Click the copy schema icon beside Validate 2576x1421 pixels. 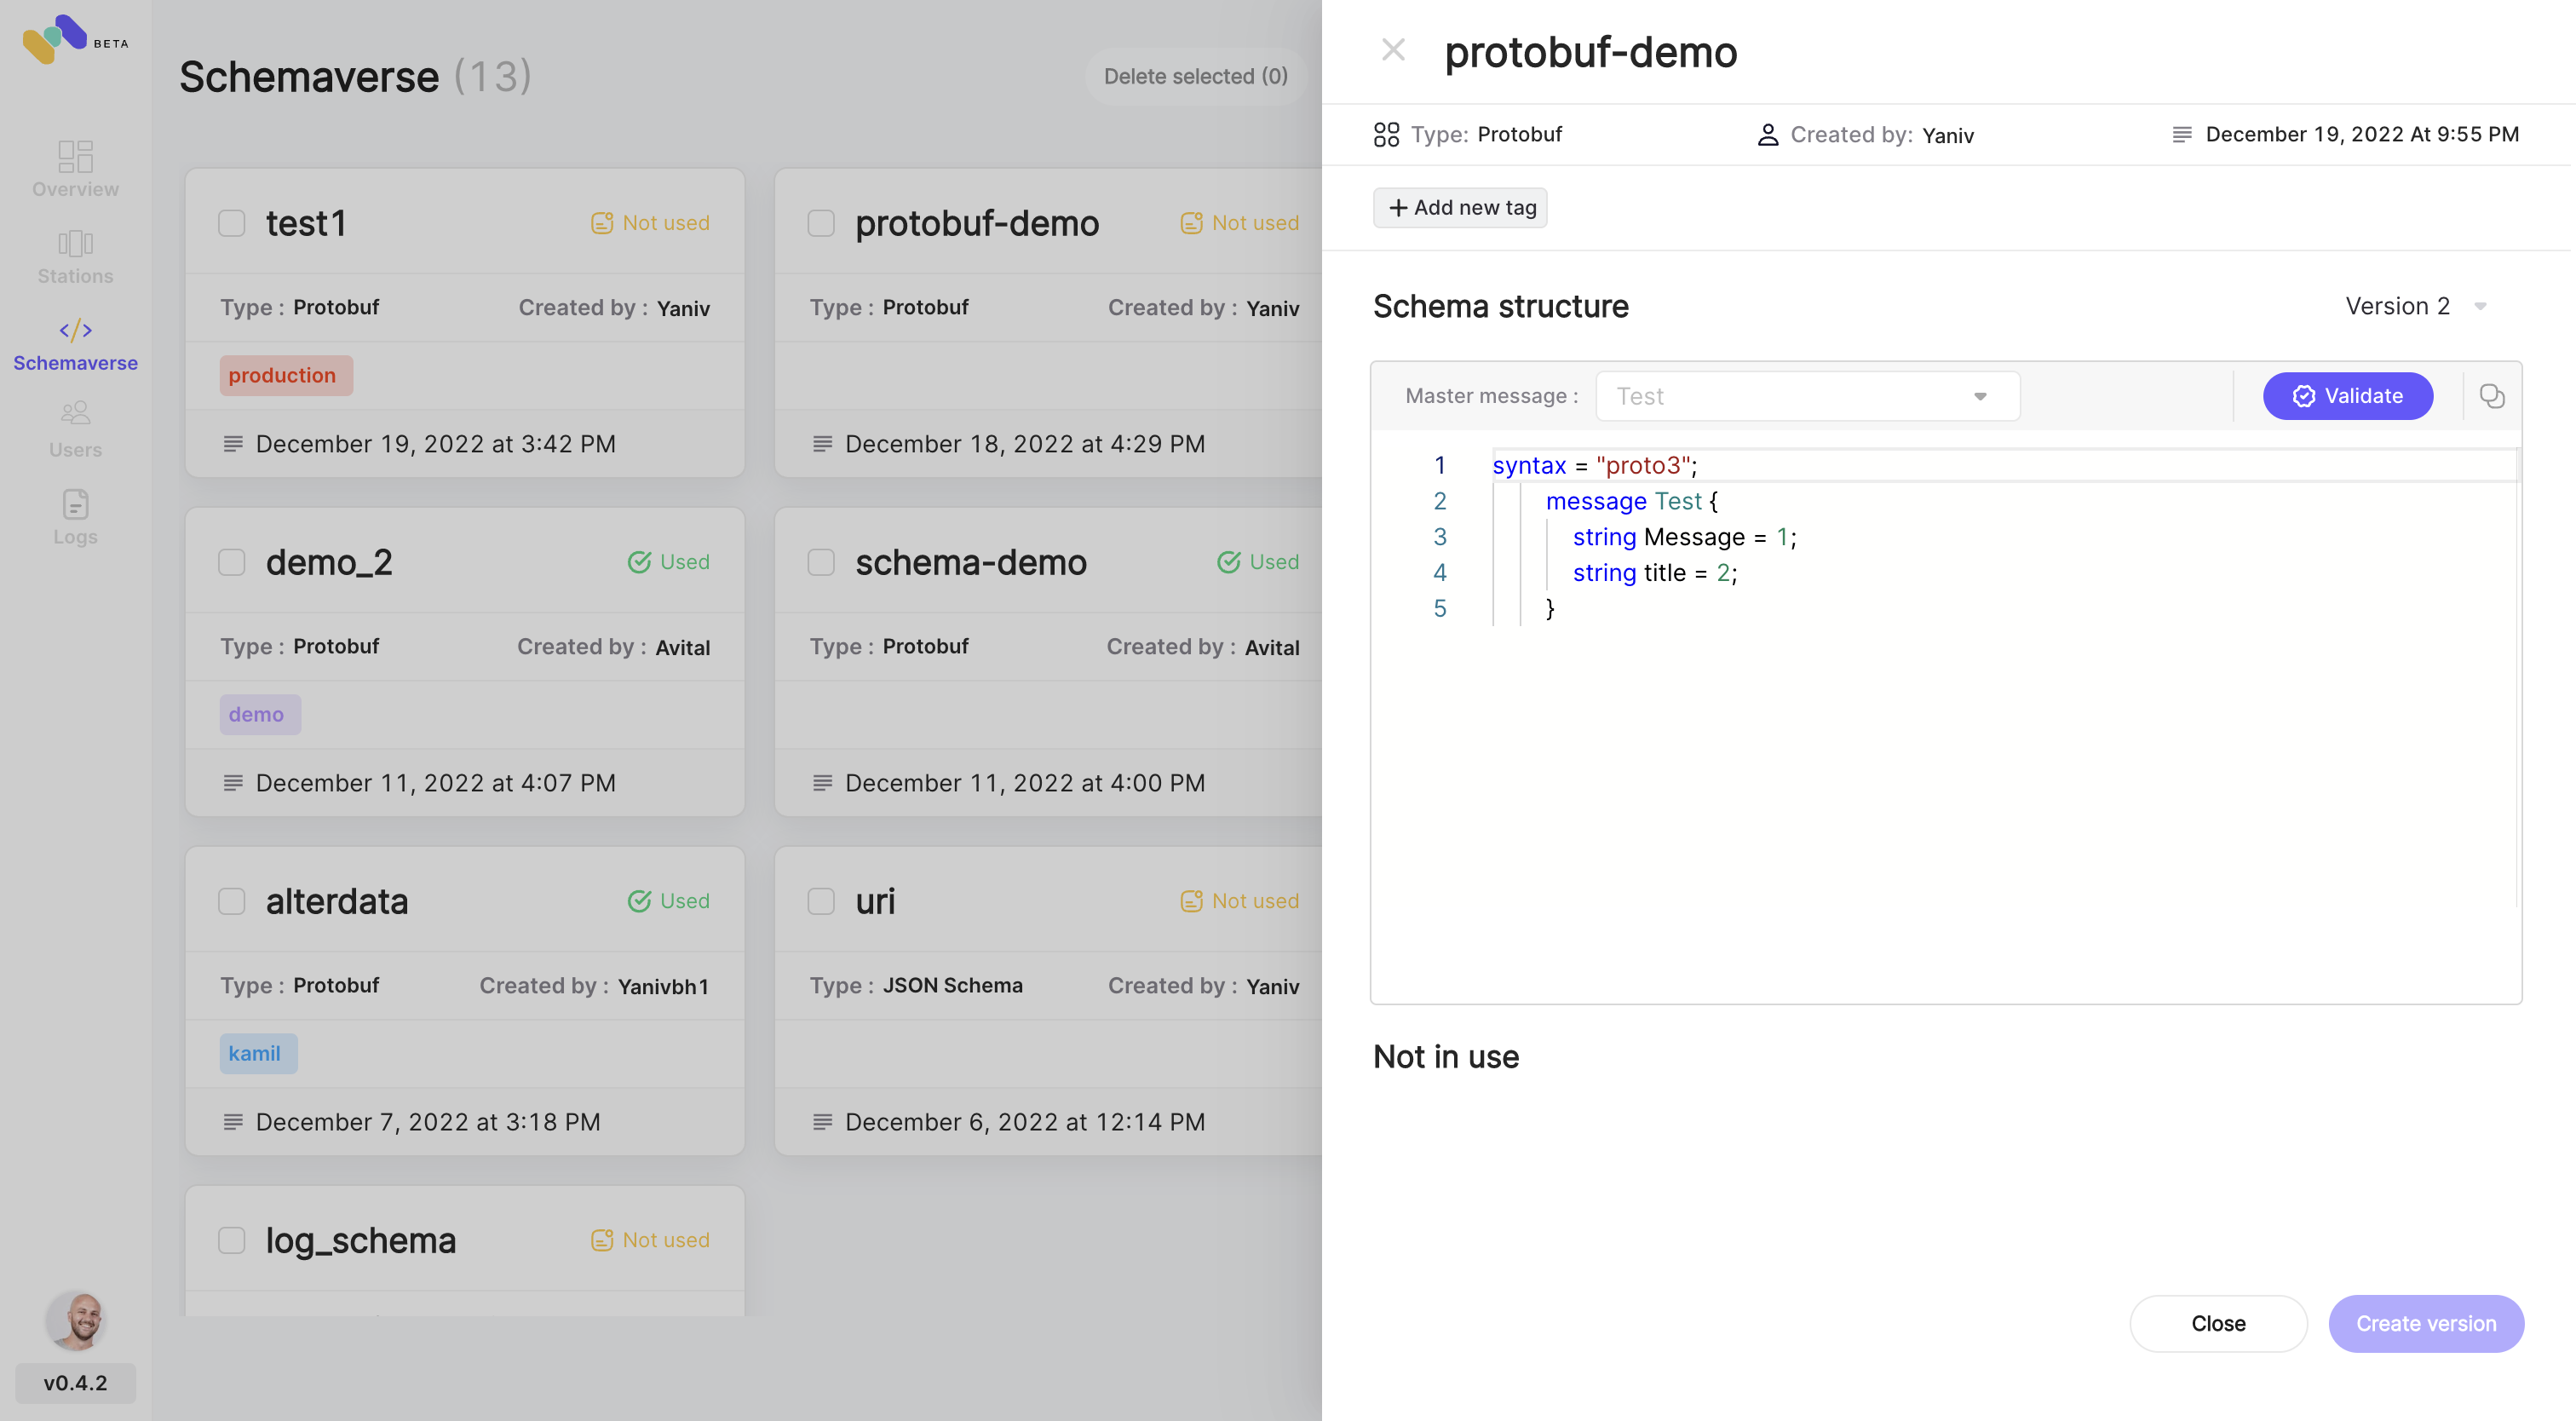(x=2492, y=396)
